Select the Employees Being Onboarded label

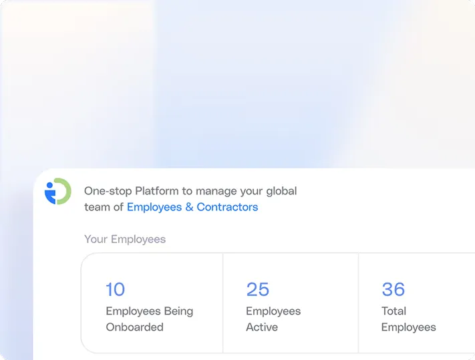coord(150,319)
